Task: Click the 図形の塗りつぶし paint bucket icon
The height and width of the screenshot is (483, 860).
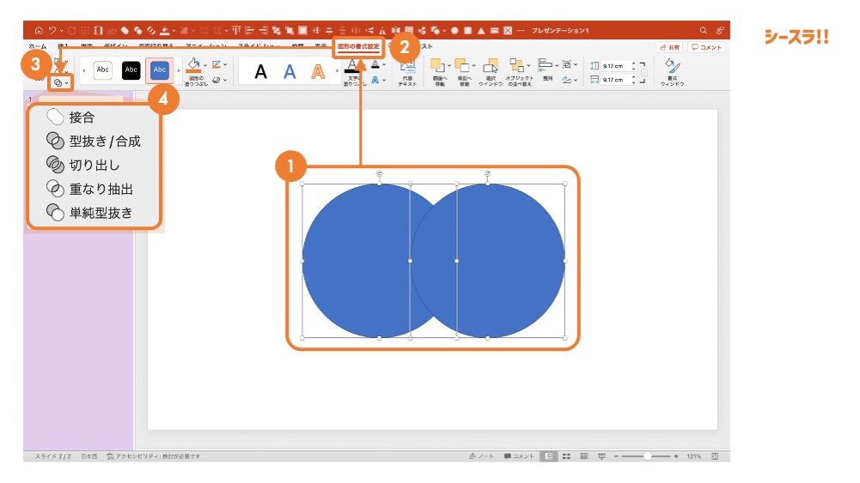Action: [x=194, y=65]
